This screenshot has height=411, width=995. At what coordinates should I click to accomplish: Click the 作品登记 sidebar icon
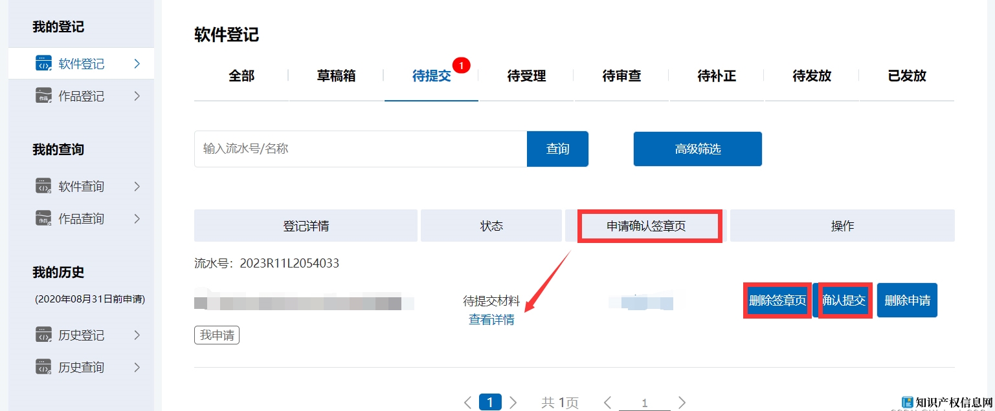point(43,96)
